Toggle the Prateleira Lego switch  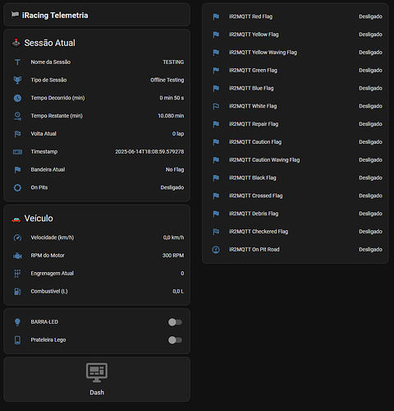pyautogui.click(x=175, y=340)
